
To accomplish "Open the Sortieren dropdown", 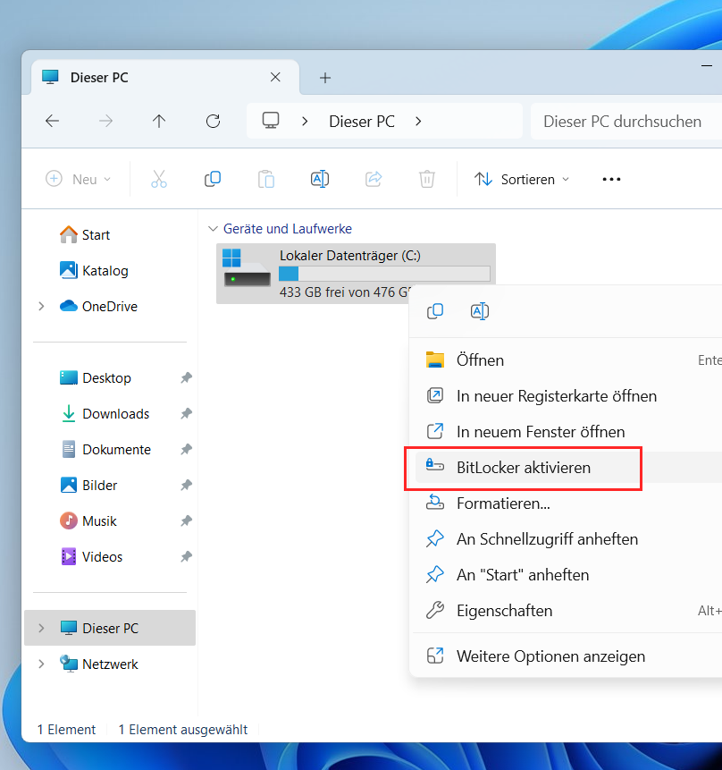I will click(x=522, y=179).
